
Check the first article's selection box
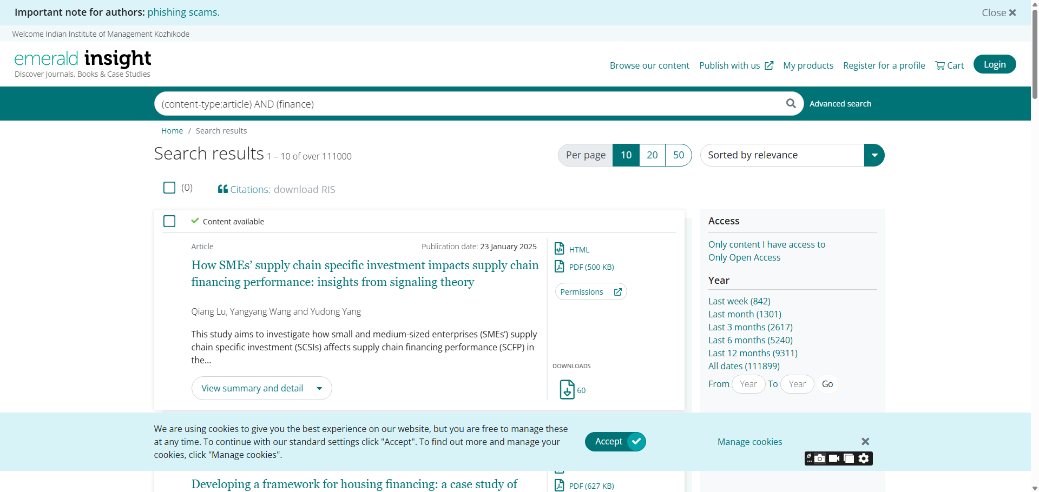point(169,221)
